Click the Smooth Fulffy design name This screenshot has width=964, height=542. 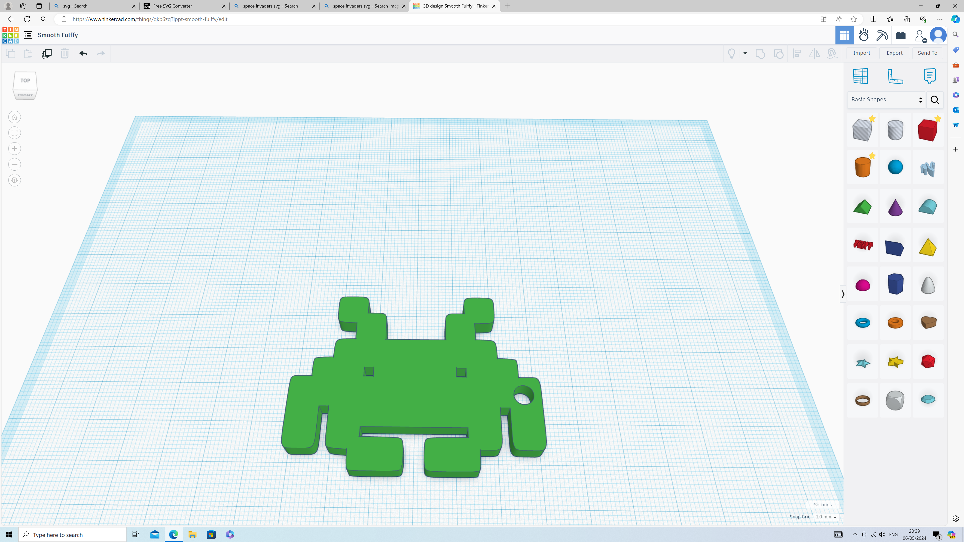click(x=58, y=35)
